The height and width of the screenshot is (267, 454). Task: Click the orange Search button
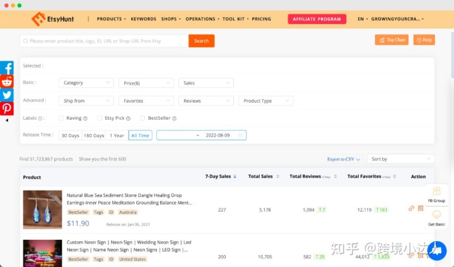(x=202, y=41)
